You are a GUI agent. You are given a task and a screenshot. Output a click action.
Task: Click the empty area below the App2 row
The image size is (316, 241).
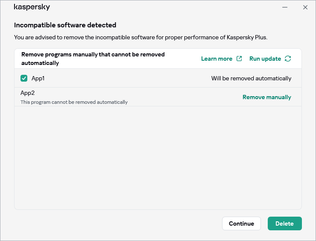[x=158, y=158]
